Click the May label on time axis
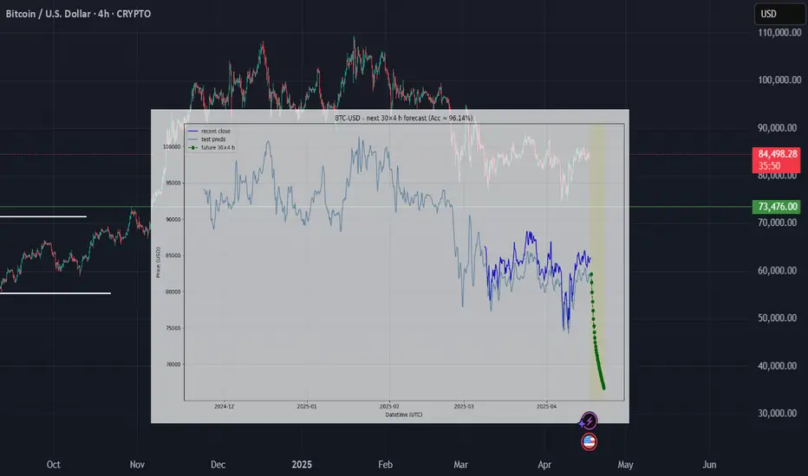 tap(625, 464)
